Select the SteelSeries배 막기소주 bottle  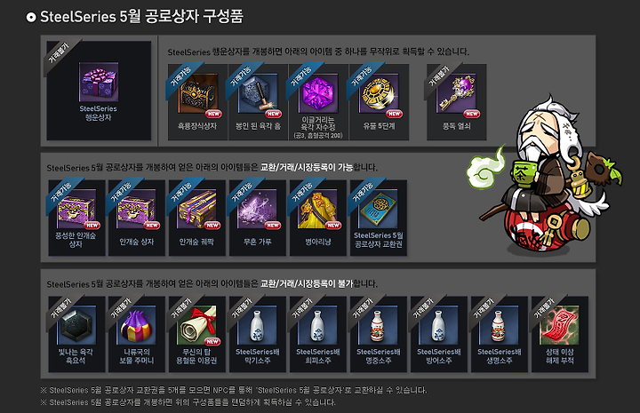pyautogui.click(x=258, y=325)
